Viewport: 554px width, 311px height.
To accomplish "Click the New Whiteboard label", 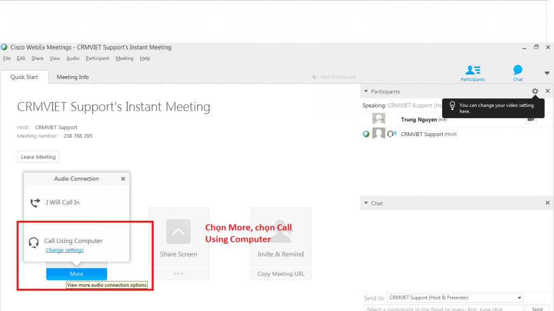I will coord(338,77).
